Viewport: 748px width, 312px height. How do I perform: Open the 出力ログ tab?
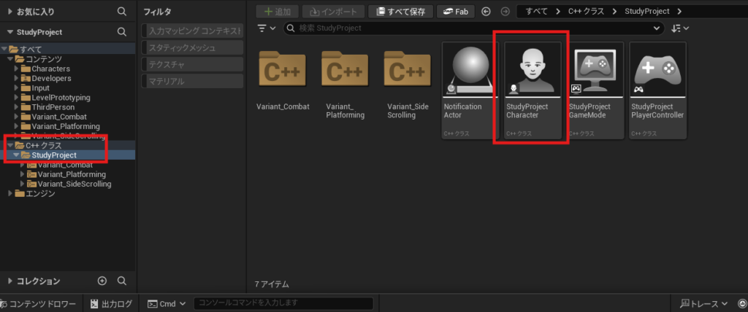(x=111, y=303)
